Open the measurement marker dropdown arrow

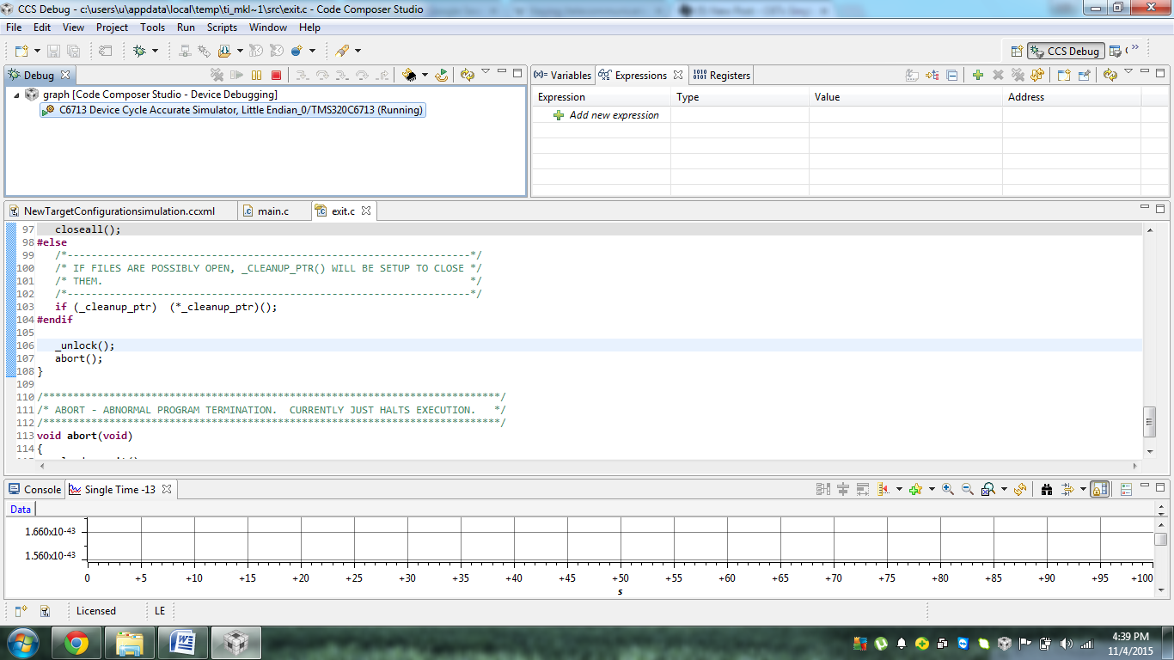[899, 490]
